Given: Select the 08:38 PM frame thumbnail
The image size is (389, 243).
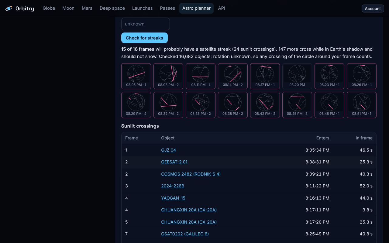Looking at the screenshot, I should [x=233, y=105].
